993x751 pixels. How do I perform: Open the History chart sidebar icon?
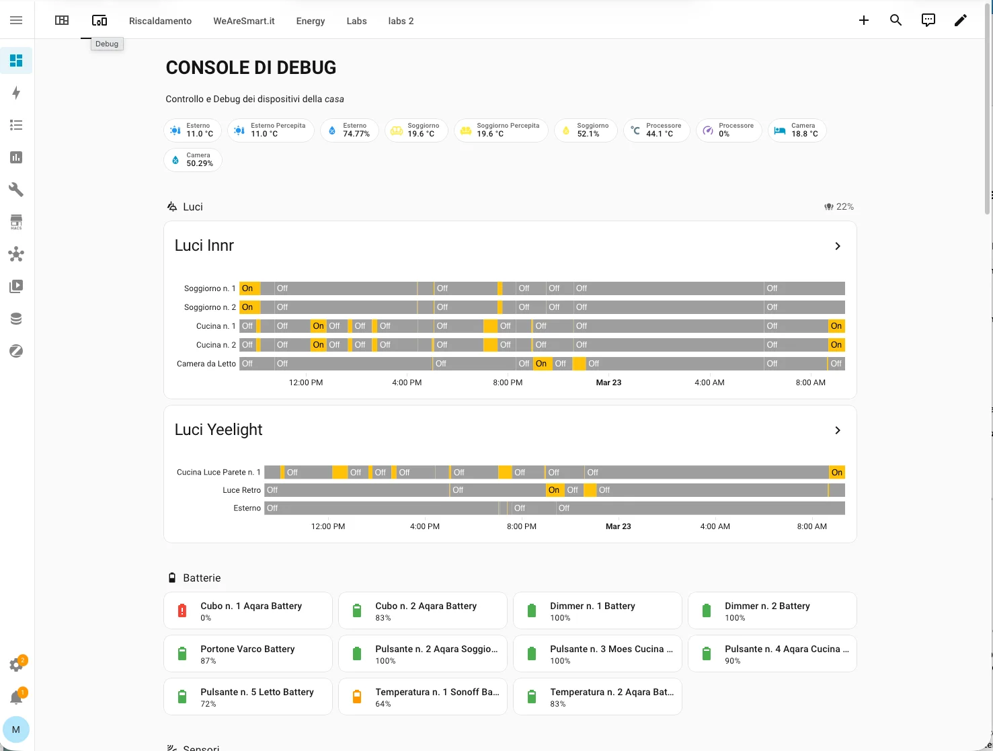16,157
